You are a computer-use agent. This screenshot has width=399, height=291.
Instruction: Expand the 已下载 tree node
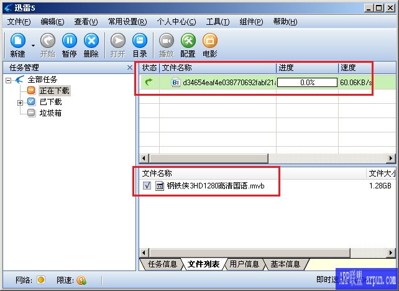(20, 103)
